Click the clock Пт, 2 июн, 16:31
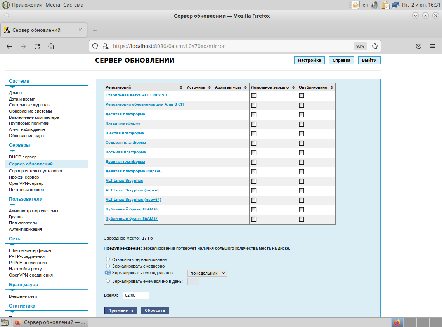 tap(421, 5)
